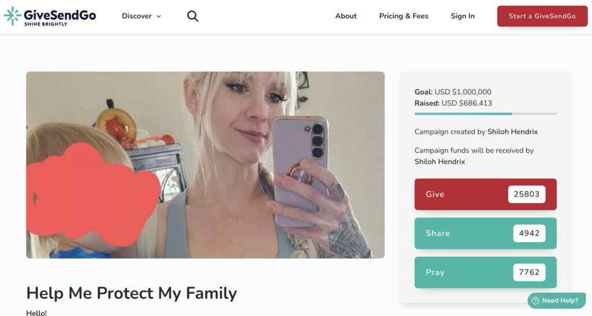Click the Pray button
Screen dimensions: 592x316
tap(486, 272)
